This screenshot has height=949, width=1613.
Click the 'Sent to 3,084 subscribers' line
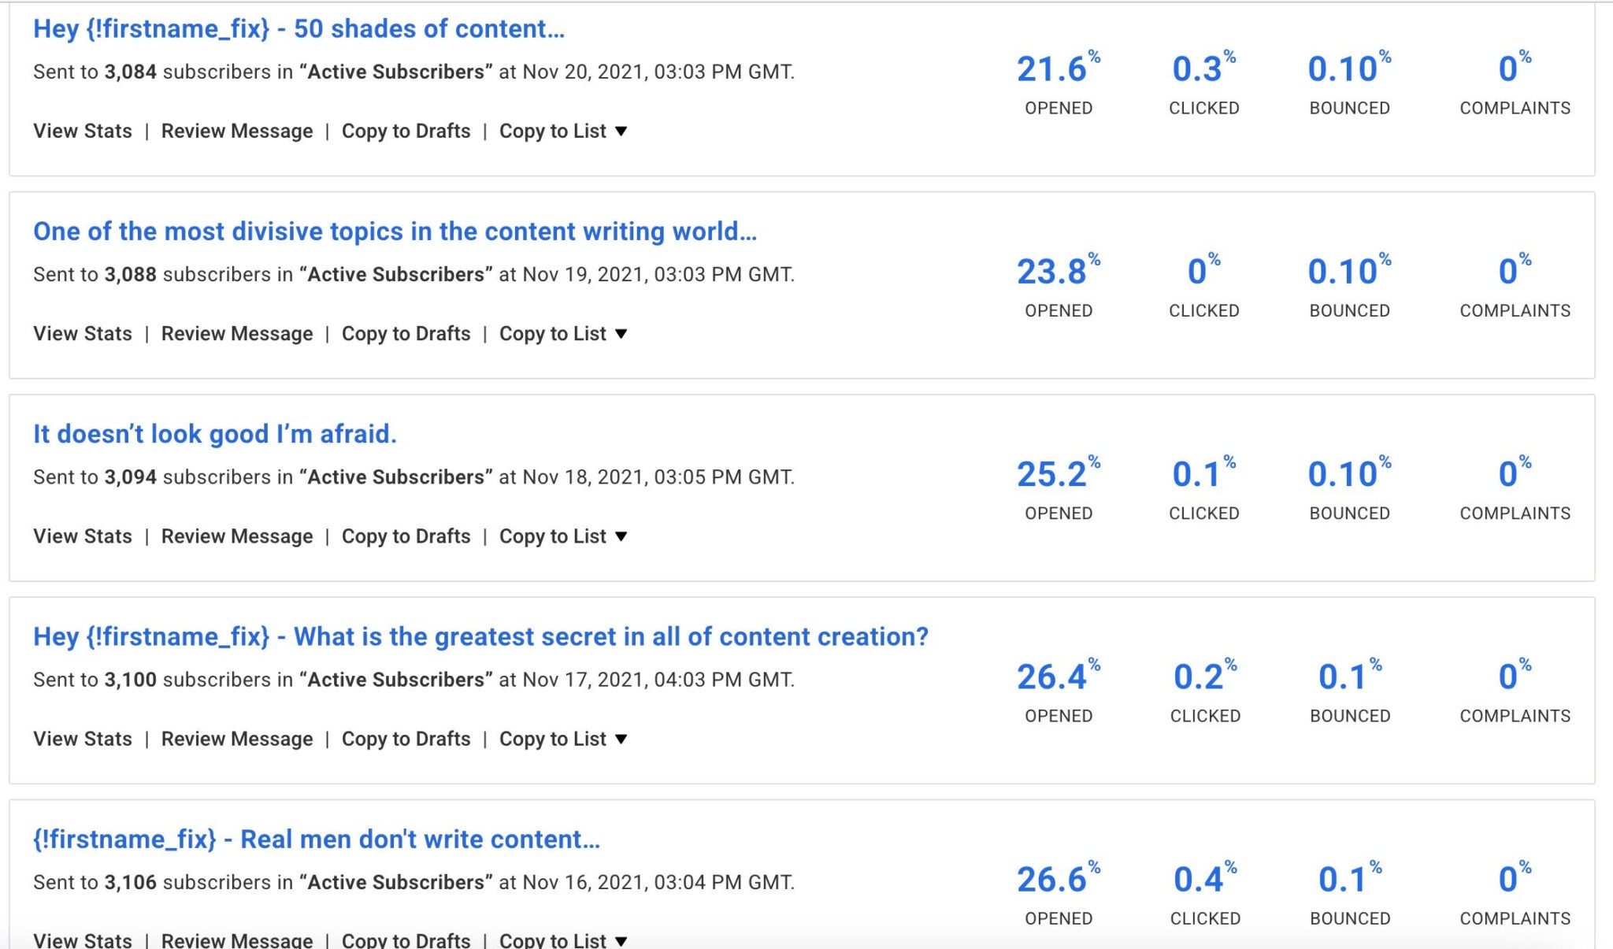point(413,72)
